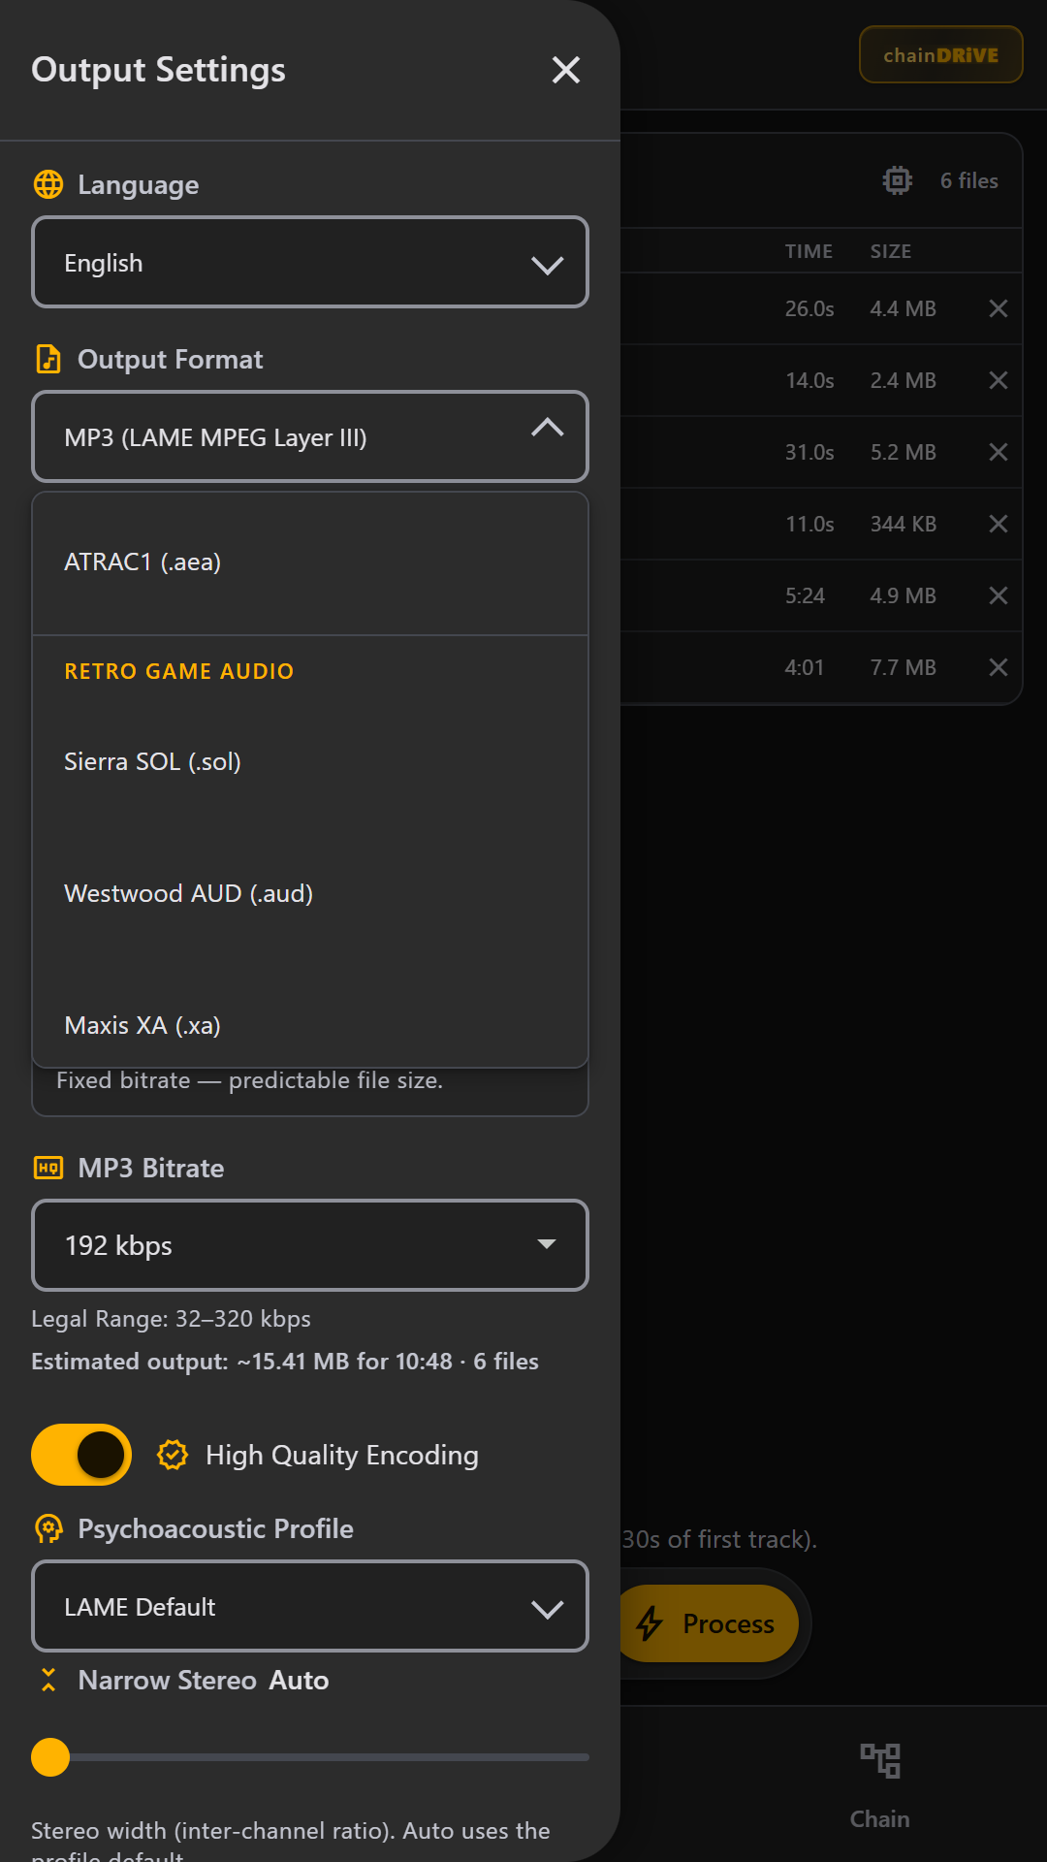The image size is (1047, 1862).
Task: Remove the 4:01 7.7 MB file
Action: pos(999,667)
